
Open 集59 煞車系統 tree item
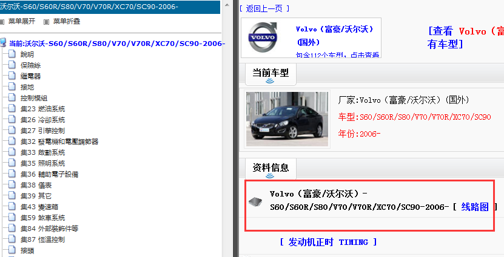[x=42, y=218]
